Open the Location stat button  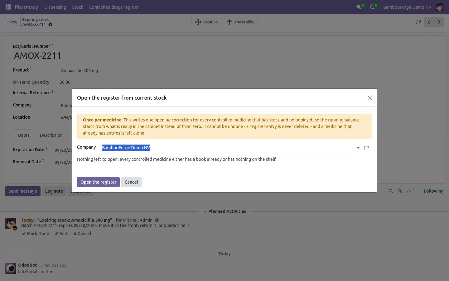click(208, 22)
